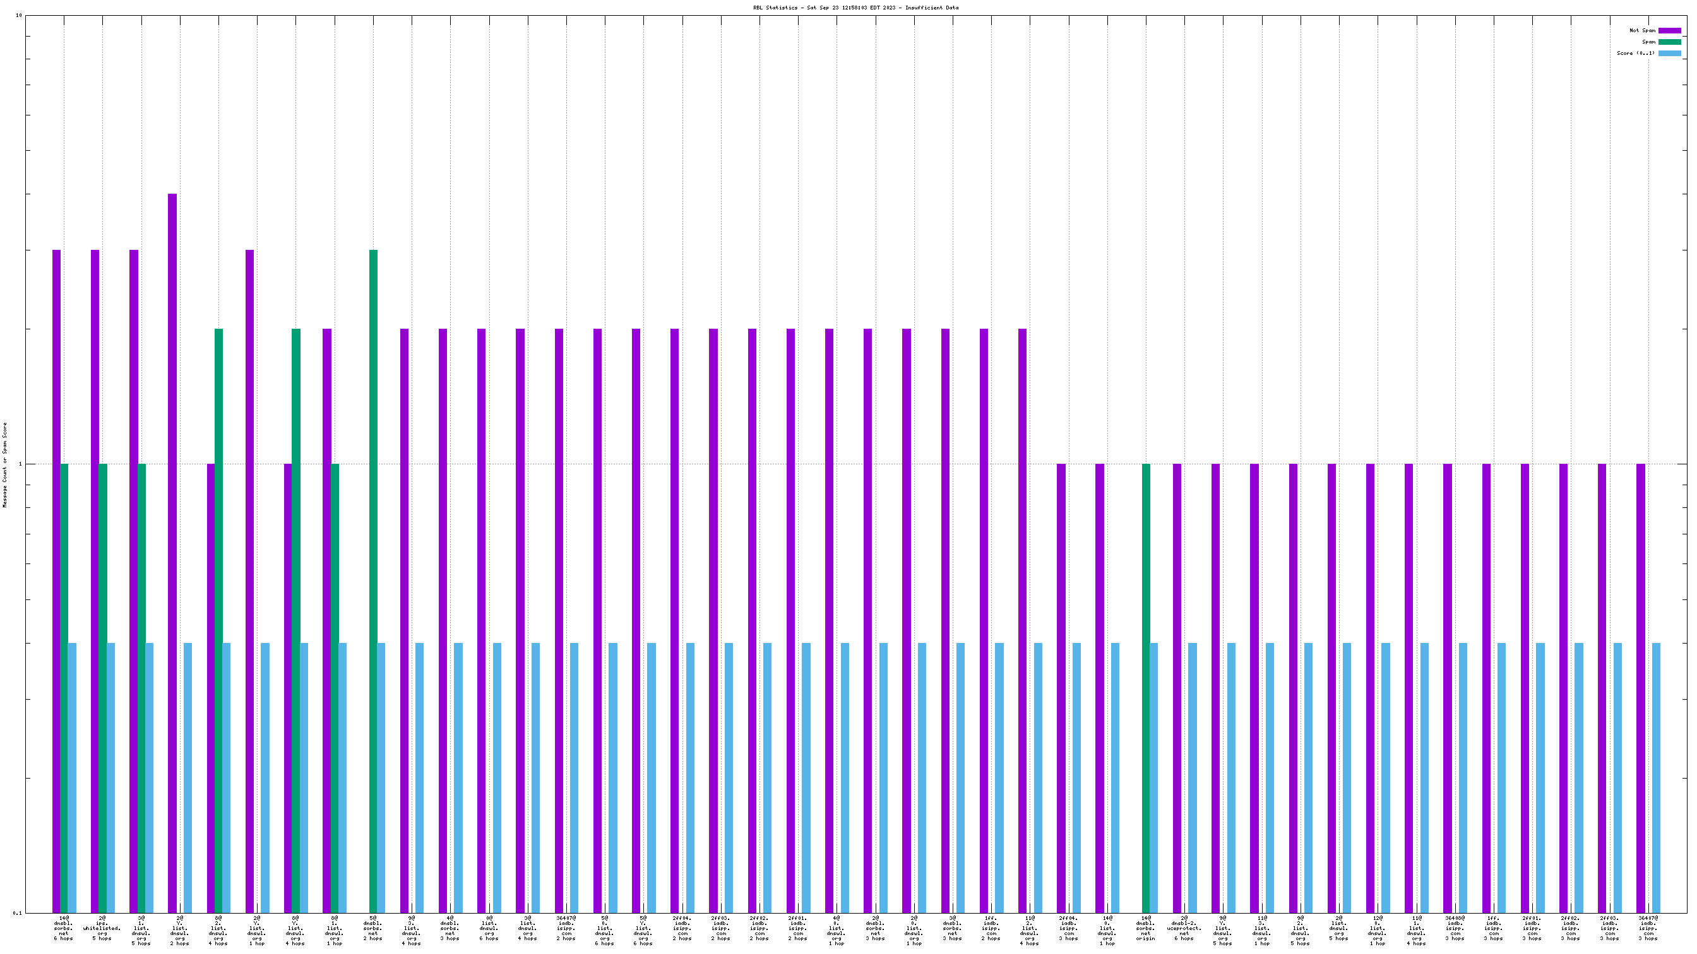
Task: Click the ips.whitelisted.org 5 hops label
Action: [x=102, y=927]
